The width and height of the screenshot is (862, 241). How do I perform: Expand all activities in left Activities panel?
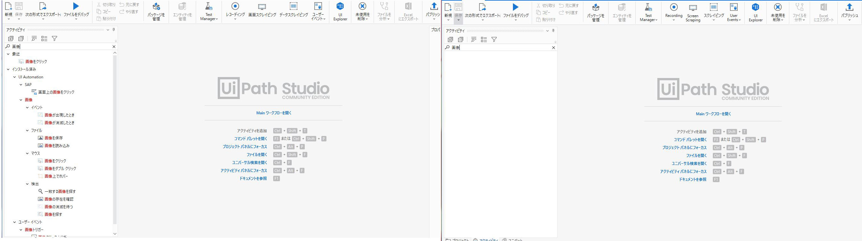click(11, 39)
